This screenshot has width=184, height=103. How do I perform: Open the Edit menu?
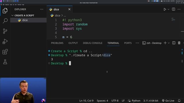coord(3,5)
